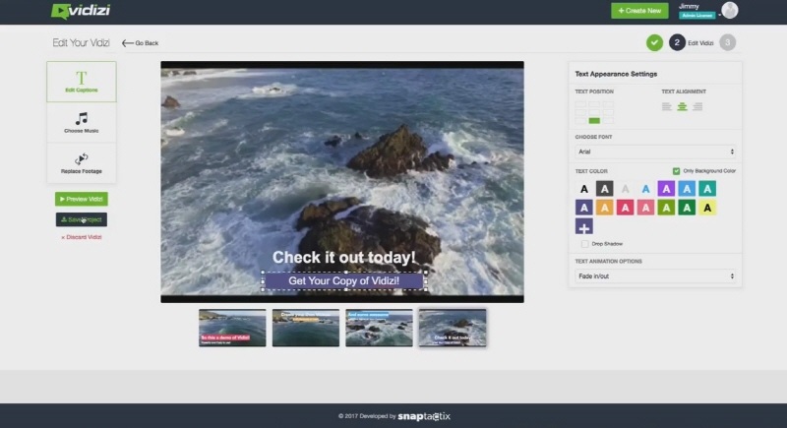Open the snaptactix developer link in footer

pyautogui.click(x=424, y=416)
